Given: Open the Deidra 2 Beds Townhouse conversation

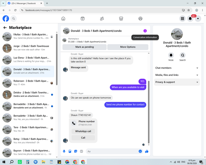Looking at the screenshot, I should (x=28, y=94).
